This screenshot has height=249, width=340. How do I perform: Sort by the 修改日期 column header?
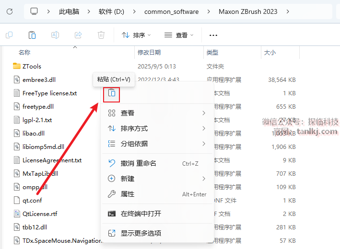pos(149,52)
